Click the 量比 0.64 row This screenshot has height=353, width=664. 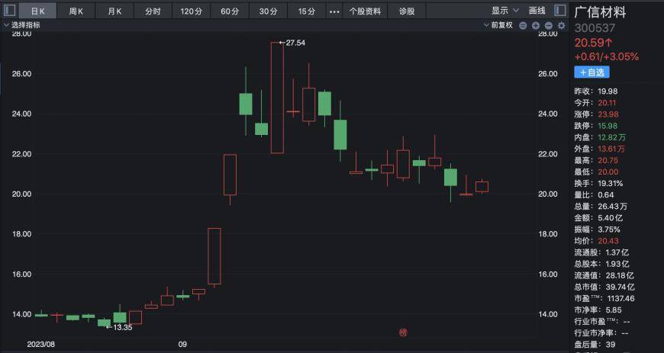[594, 195]
